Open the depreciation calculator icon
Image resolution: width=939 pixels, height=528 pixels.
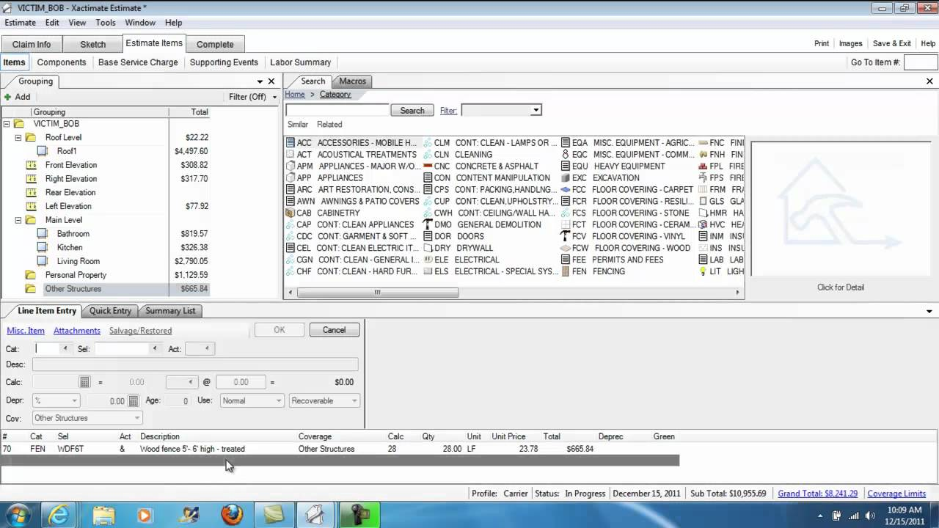(x=133, y=401)
